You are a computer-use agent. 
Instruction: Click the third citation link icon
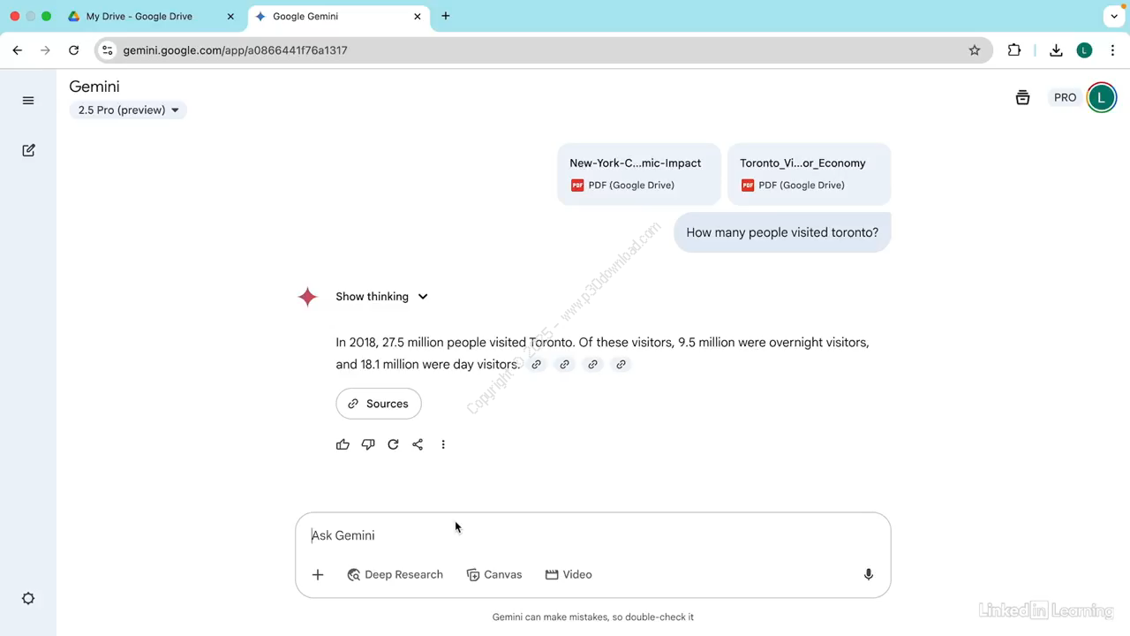592,365
